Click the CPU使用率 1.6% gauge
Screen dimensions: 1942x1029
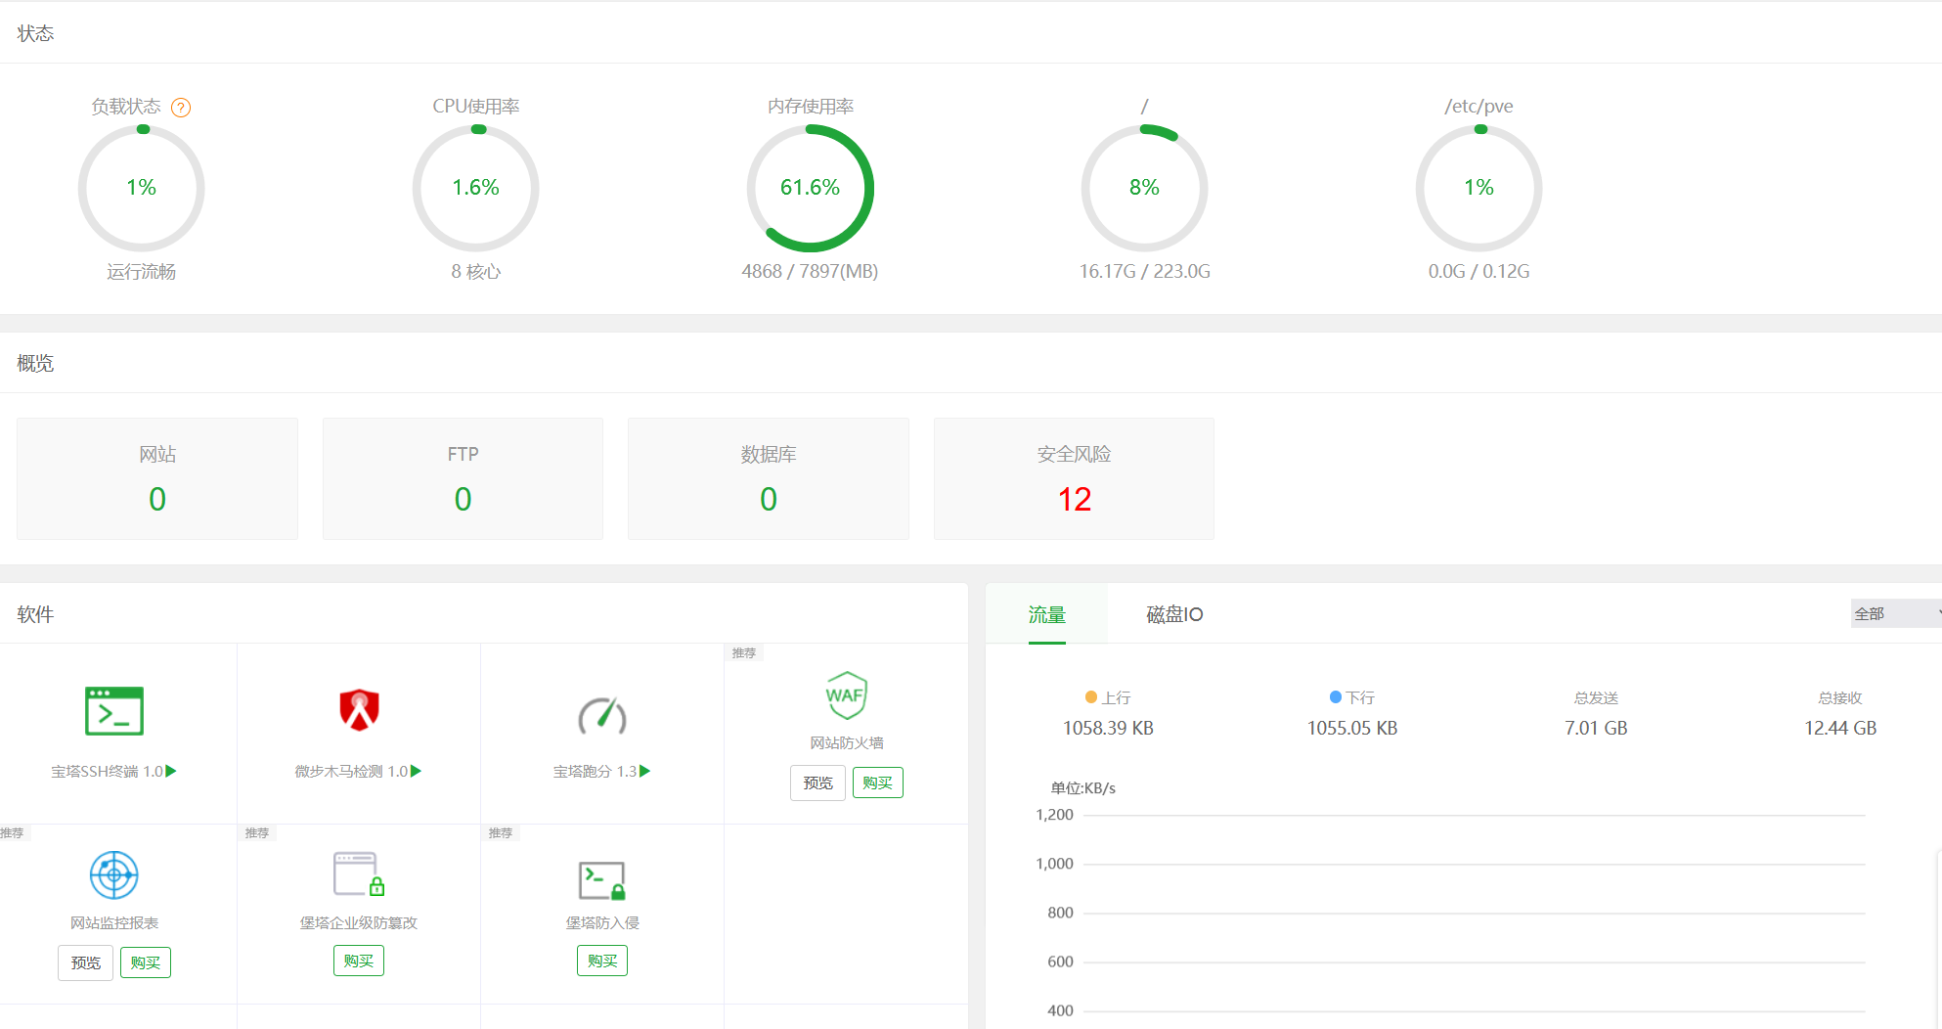click(x=476, y=188)
